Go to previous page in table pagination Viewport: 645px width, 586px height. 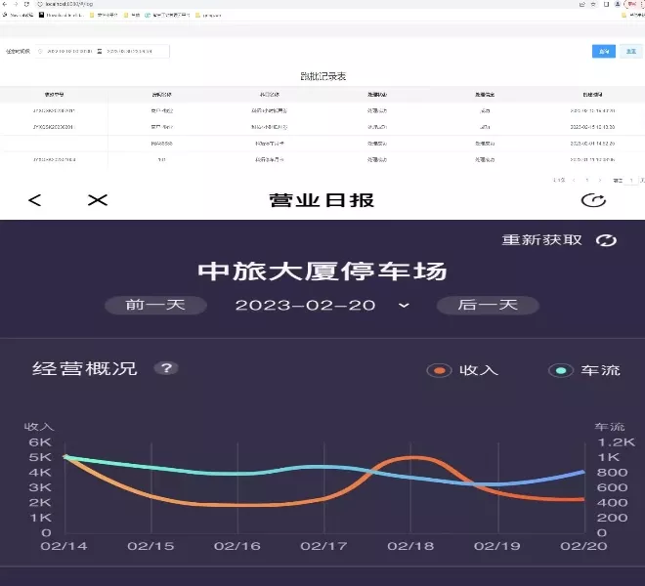point(574,180)
